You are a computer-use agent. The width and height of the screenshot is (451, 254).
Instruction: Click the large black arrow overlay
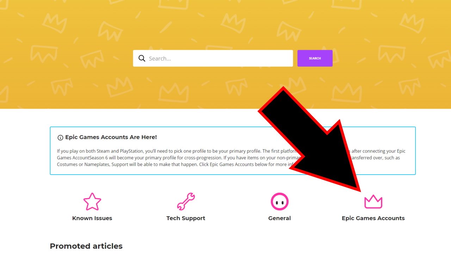(310, 141)
